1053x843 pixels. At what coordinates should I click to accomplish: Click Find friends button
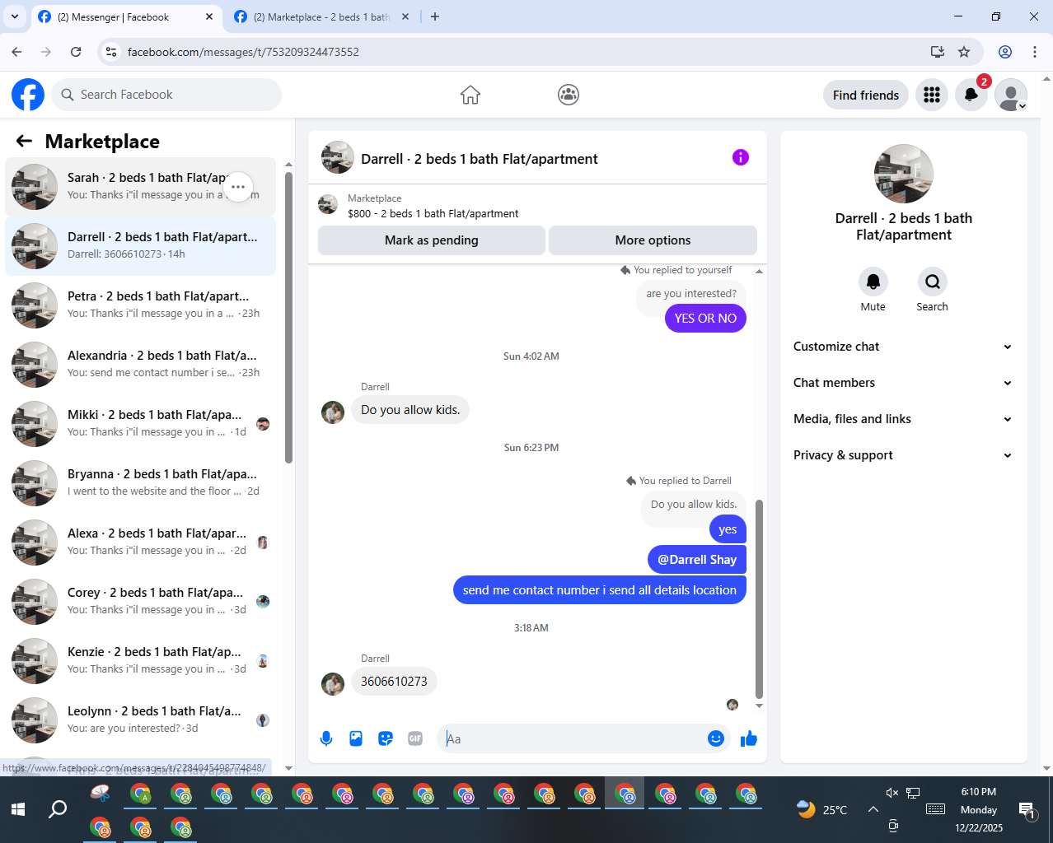(x=866, y=95)
